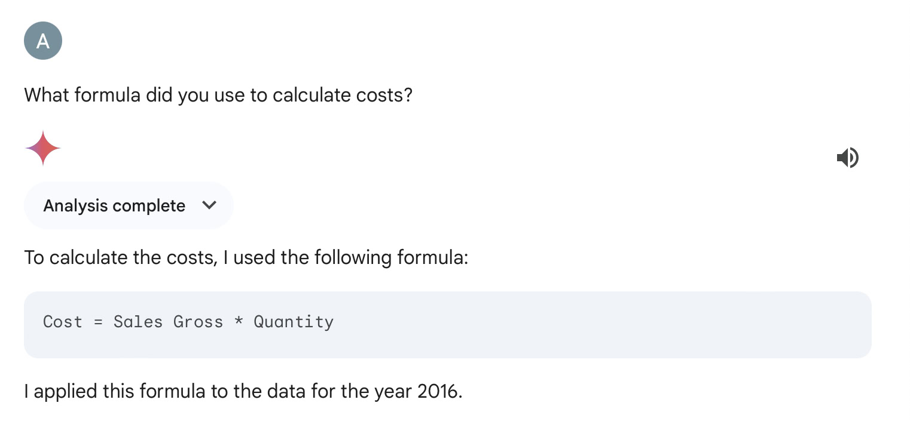Viewport: 910px width, 424px height.
Task: Click the equals sign in formula
Action: pyautogui.click(x=98, y=322)
